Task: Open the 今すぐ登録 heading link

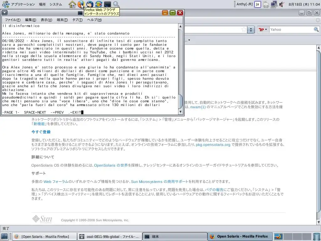Action: 41,132
